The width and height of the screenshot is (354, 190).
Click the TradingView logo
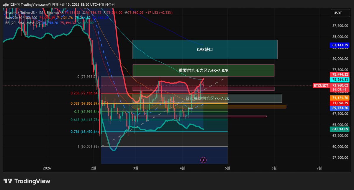(x=27, y=181)
